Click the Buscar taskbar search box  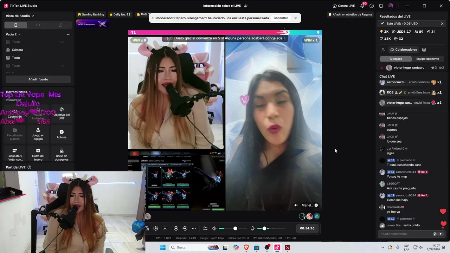coord(194,247)
